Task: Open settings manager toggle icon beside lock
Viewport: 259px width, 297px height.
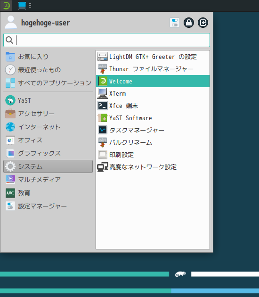Action: (x=174, y=23)
